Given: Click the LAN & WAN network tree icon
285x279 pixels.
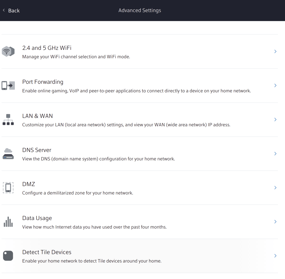Looking at the screenshot, I should coord(8,120).
